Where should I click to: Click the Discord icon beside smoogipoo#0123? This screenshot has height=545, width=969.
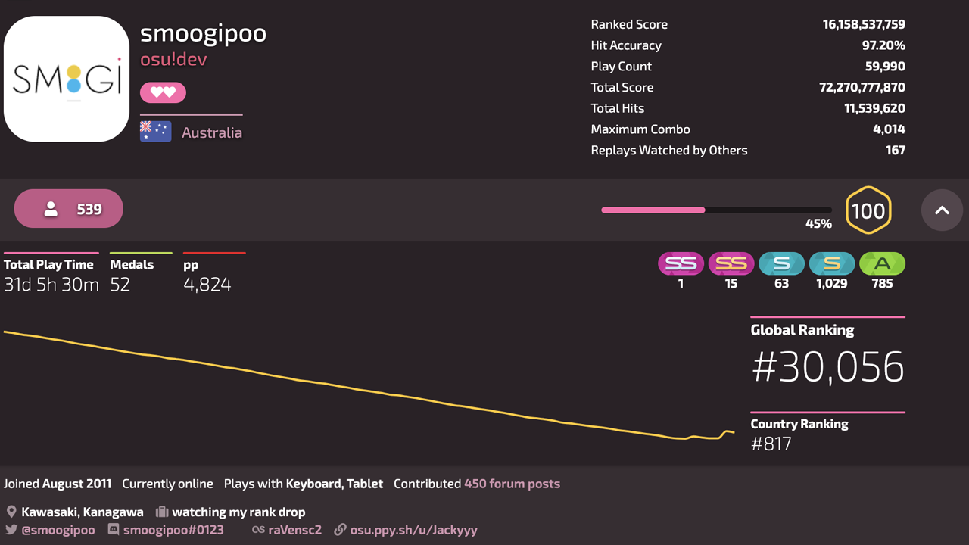[x=114, y=530]
